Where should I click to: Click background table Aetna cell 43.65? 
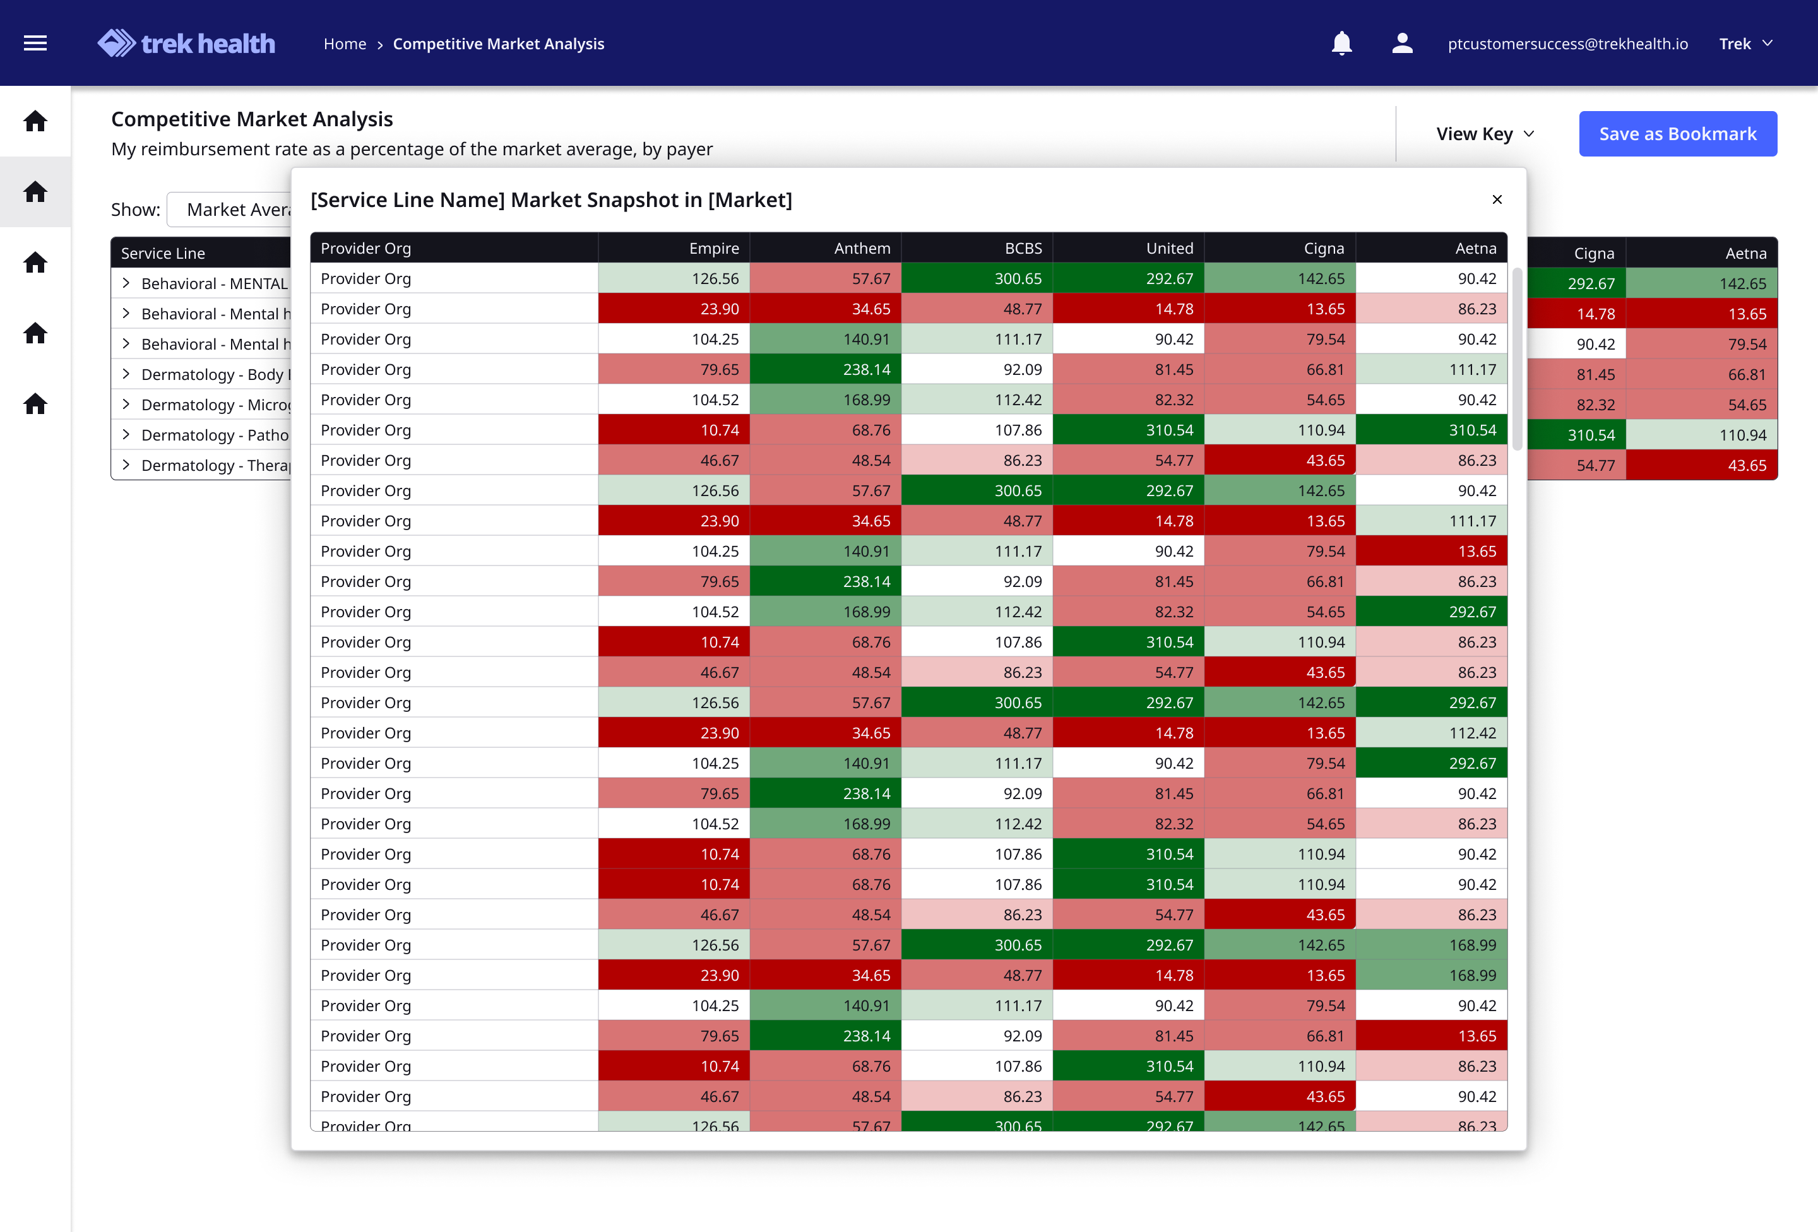pos(1701,465)
